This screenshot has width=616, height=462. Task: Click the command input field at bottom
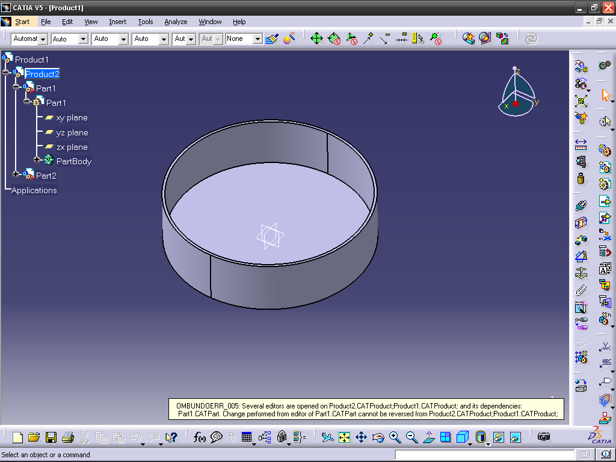484,455
